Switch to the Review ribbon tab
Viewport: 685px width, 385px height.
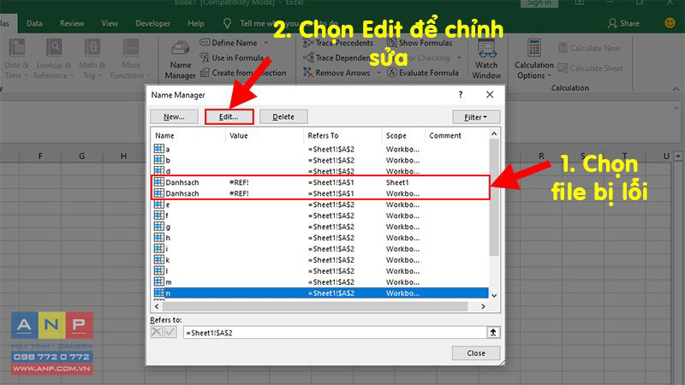pyautogui.click(x=72, y=23)
